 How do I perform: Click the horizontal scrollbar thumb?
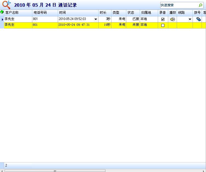(55, 171)
